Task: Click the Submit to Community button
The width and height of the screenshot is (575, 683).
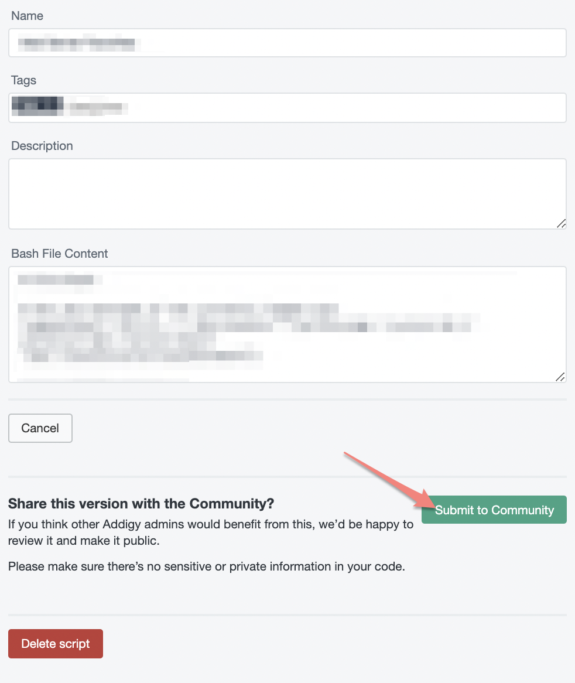Action: (x=494, y=510)
